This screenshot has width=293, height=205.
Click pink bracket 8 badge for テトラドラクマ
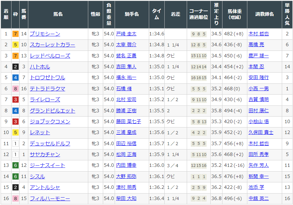tap(16, 89)
